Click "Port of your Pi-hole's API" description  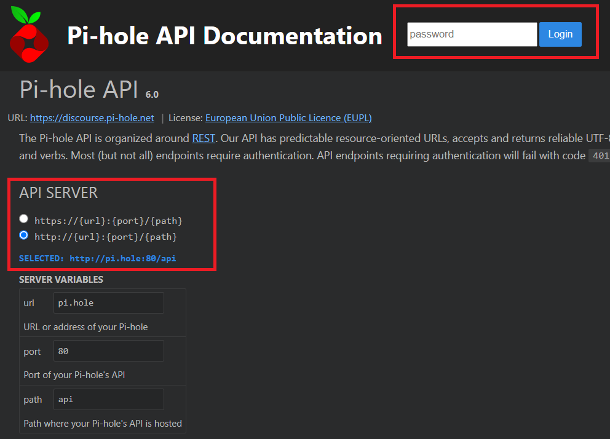[x=74, y=375]
